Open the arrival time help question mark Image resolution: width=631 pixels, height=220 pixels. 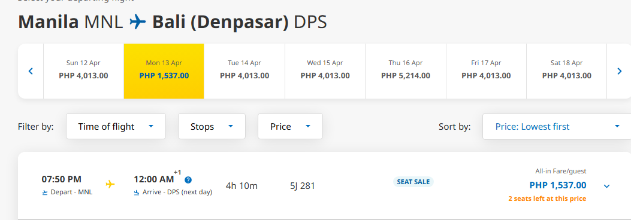188,180
